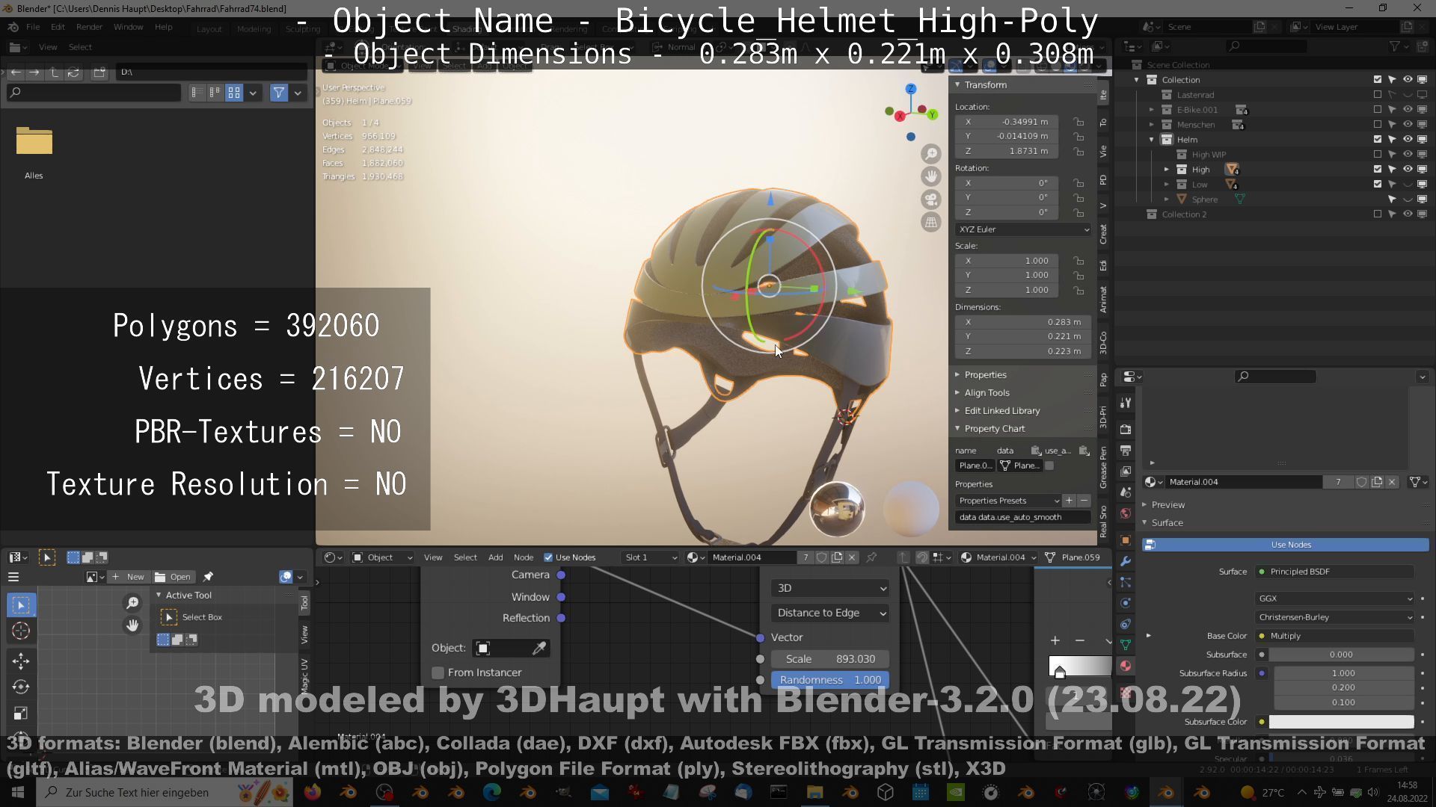Click the New image button
The image size is (1436, 807).
[x=128, y=577]
